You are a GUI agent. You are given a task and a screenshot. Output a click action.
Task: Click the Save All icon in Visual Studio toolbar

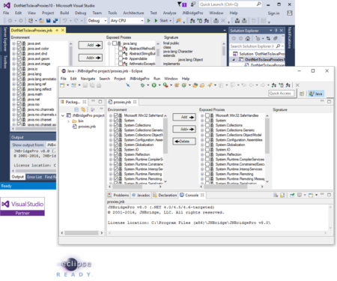55,20
